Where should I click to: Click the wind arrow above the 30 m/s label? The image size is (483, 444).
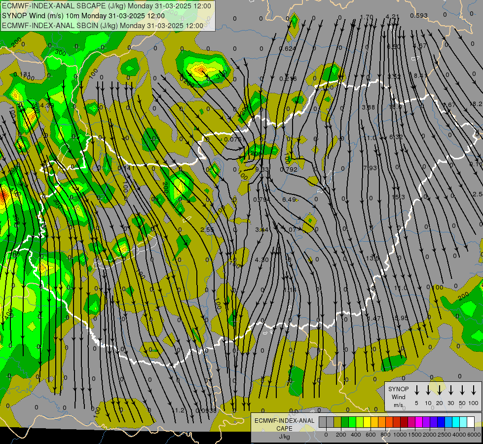pos(451,390)
